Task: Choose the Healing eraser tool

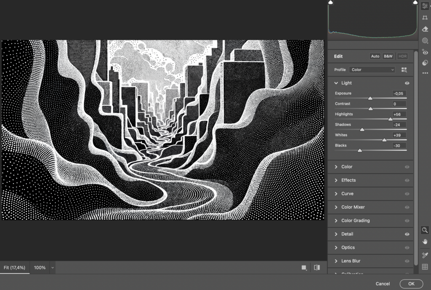Action: coord(425,29)
